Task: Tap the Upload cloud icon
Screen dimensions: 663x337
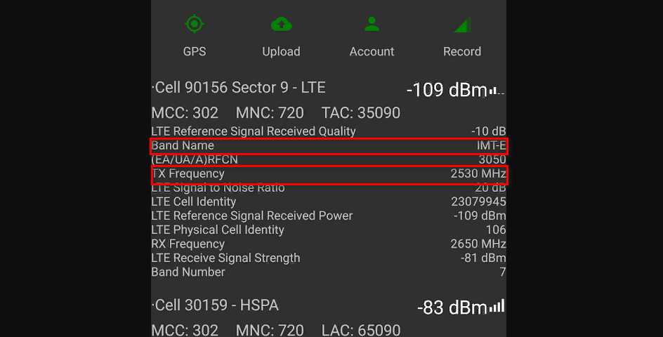Action: tap(281, 24)
